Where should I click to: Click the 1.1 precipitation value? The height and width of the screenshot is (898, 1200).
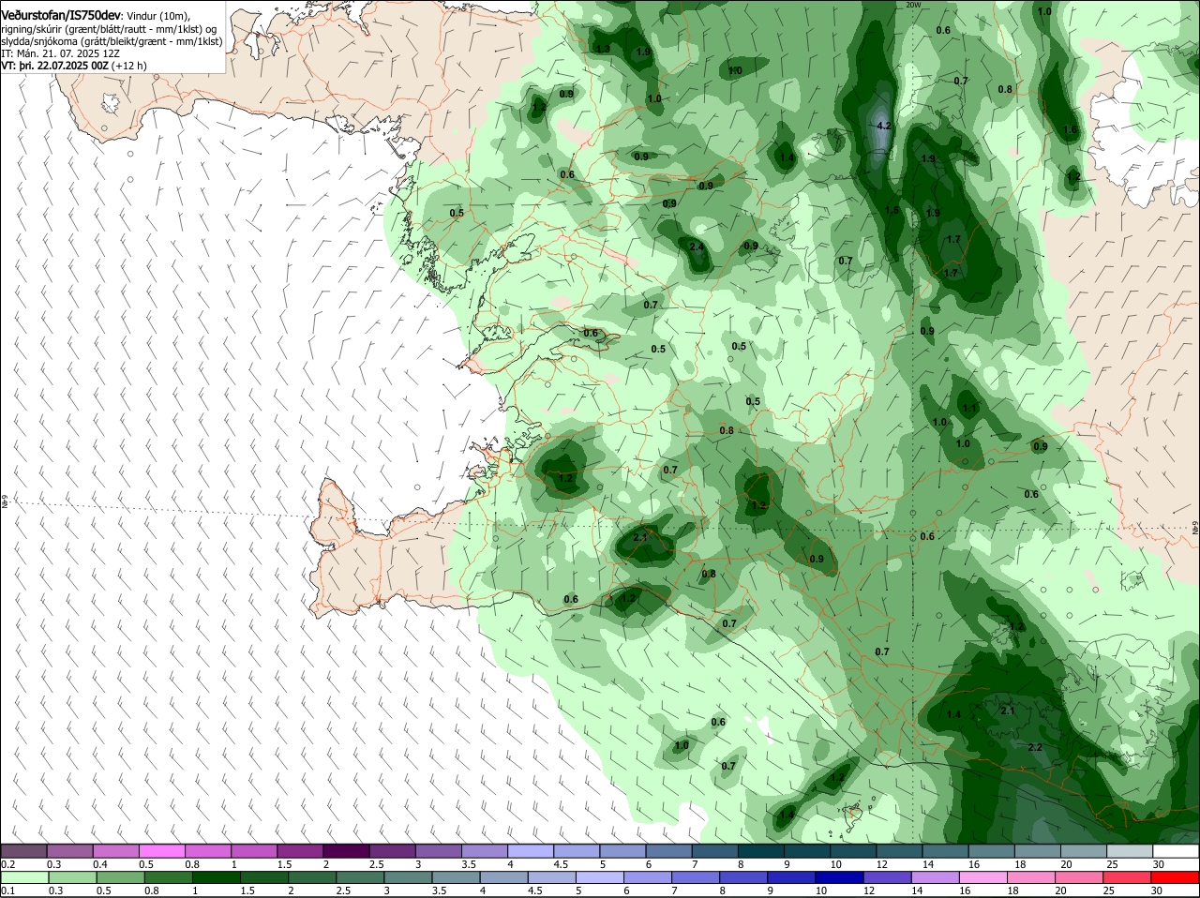(969, 409)
